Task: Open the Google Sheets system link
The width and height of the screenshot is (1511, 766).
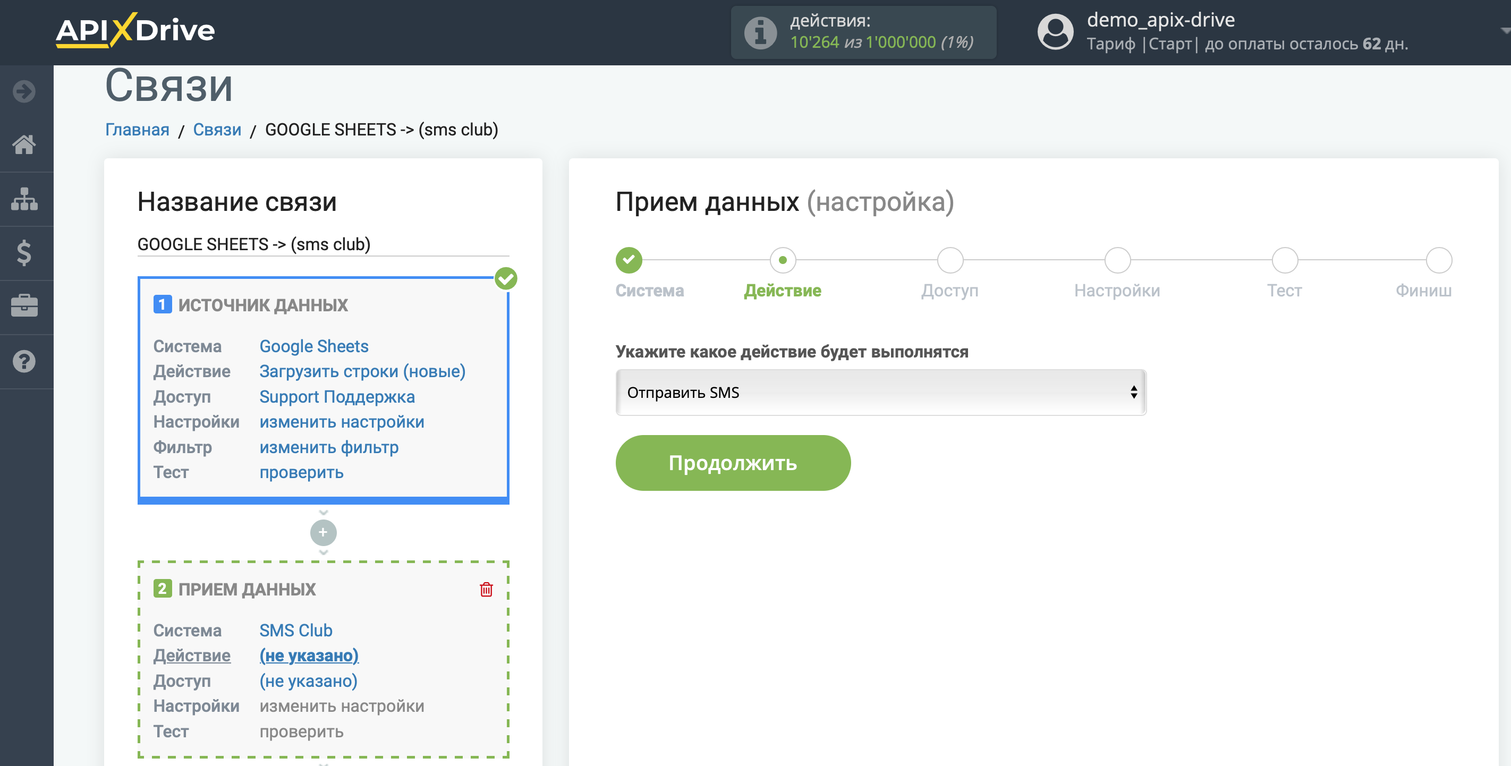Action: (314, 346)
